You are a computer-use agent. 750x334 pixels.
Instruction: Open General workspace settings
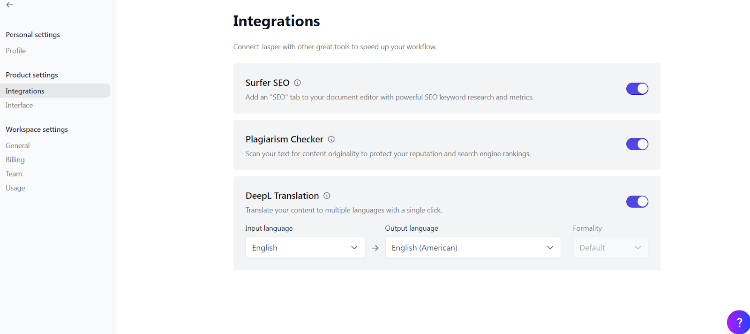pos(18,145)
